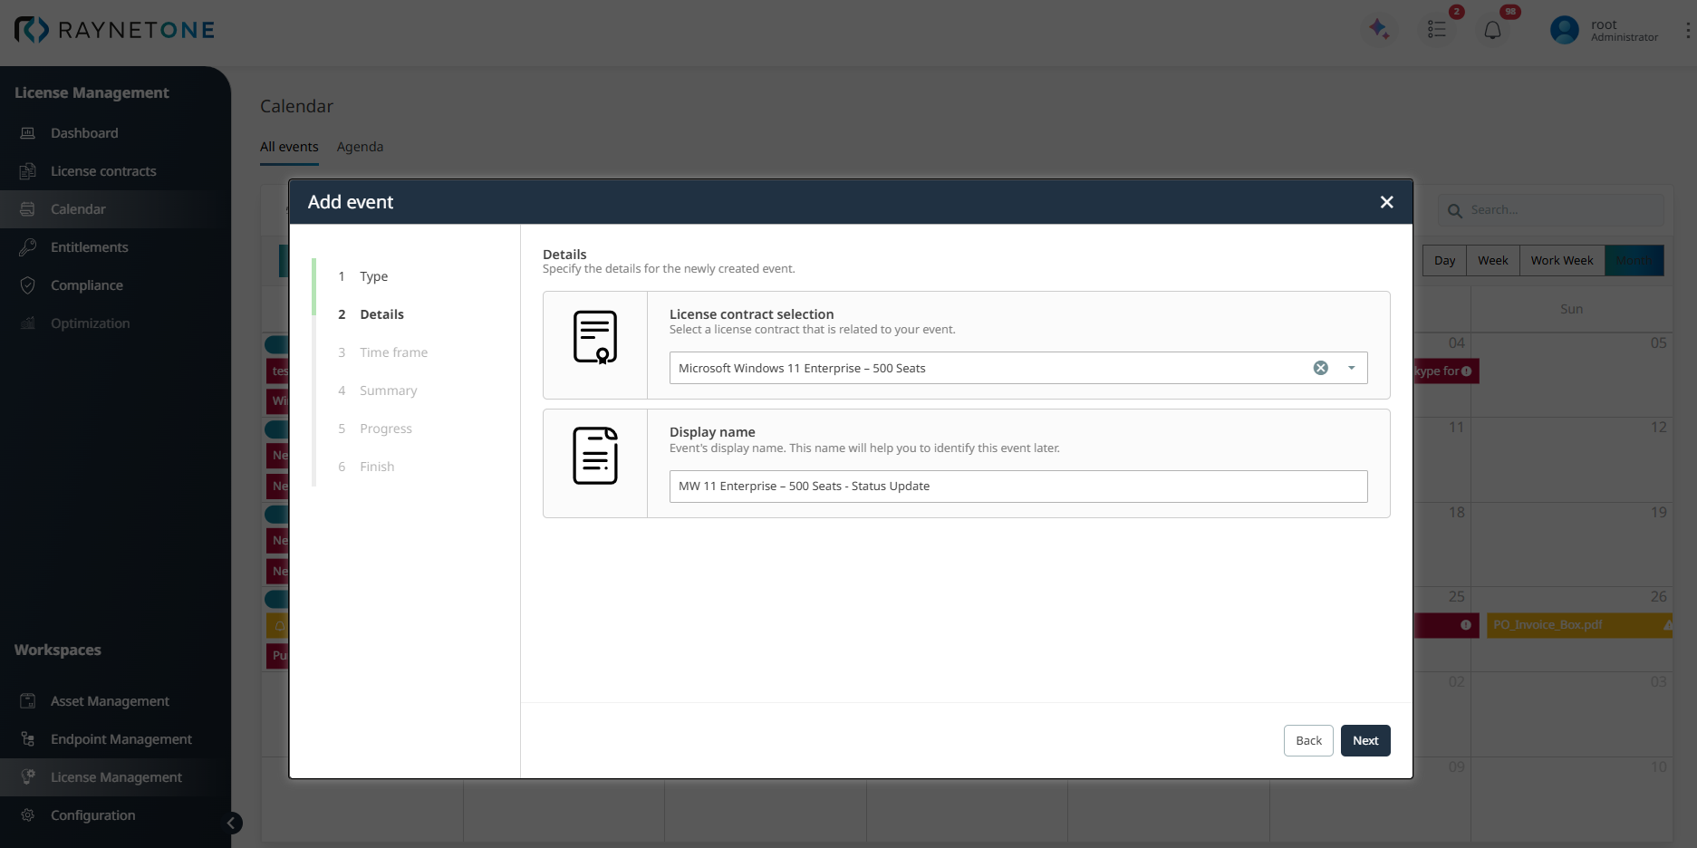This screenshot has height=848, width=1697.
Task: Open the PO_Invoice_Box.pdf calendar event
Action: pyautogui.click(x=1579, y=625)
